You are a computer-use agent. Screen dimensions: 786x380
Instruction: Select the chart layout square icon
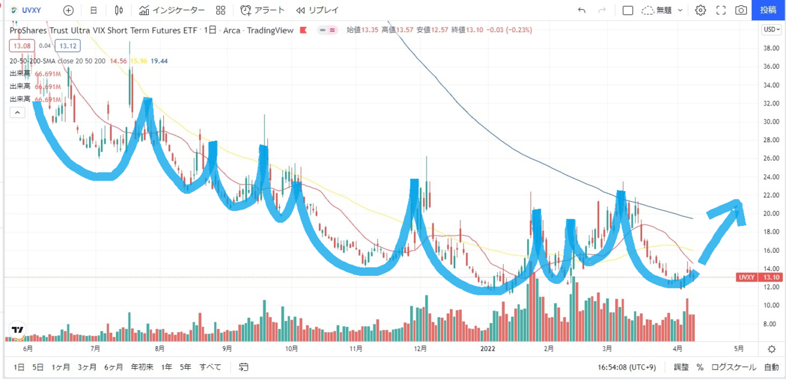coord(628,10)
